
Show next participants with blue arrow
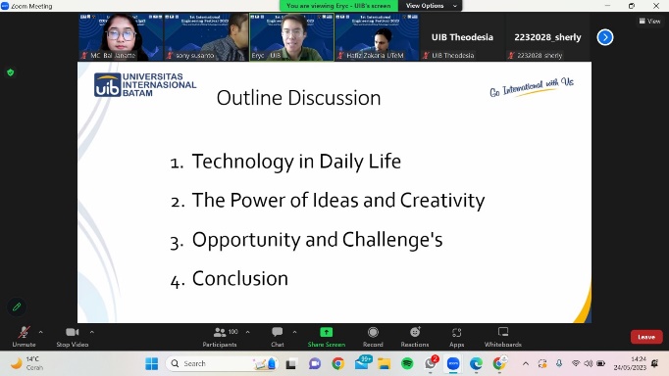(605, 37)
